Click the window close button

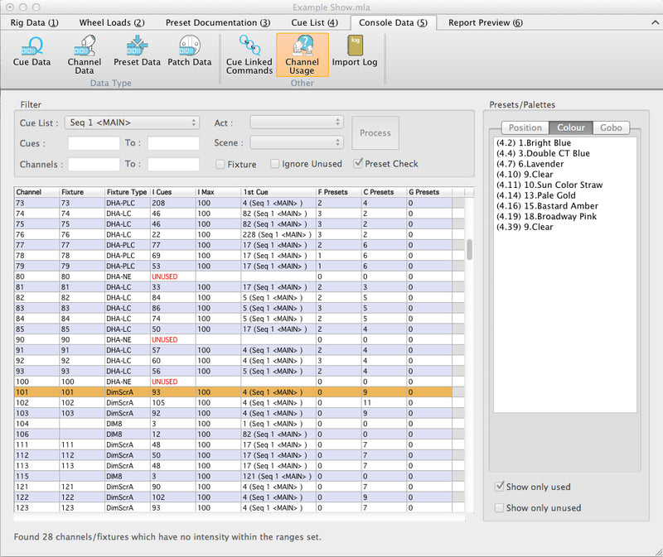point(9,7)
